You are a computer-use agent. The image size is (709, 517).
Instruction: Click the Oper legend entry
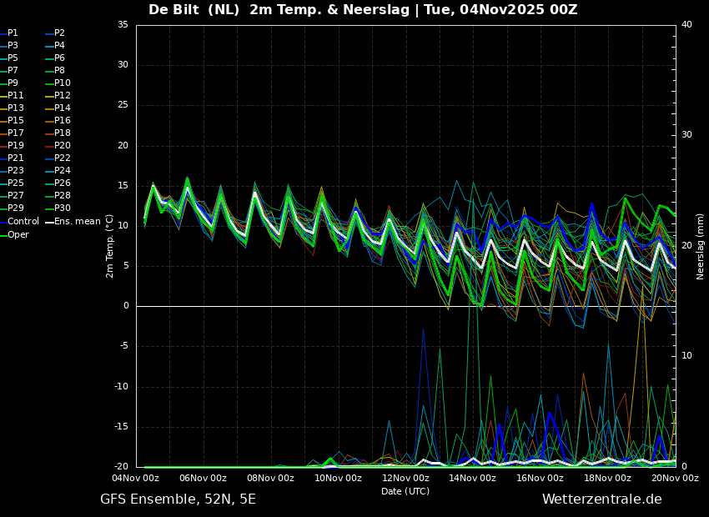[18, 234]
